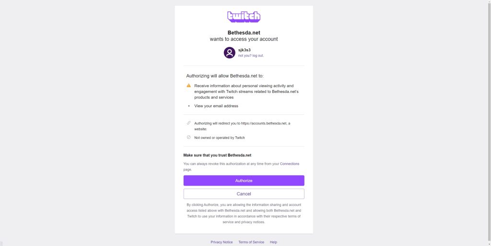Click the Bethesda.net heading

coord(244,33)
